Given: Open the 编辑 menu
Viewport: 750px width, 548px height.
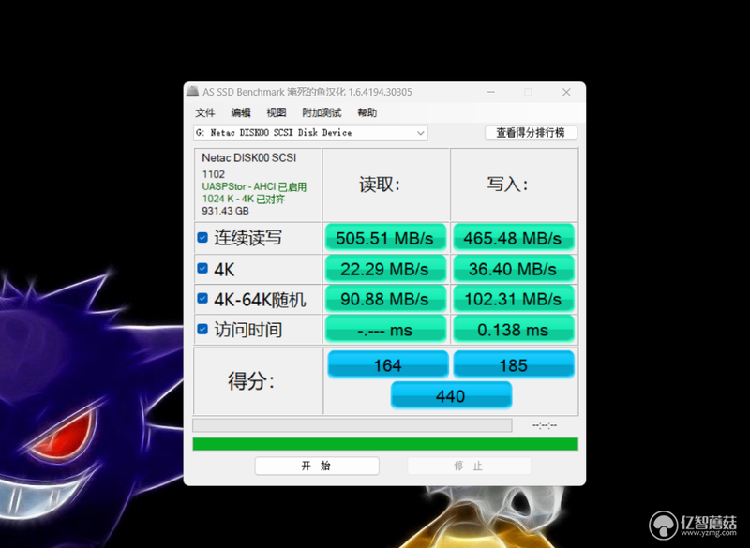Looking at the screenshot, I should pyautogui.click(x=241, y=112).
